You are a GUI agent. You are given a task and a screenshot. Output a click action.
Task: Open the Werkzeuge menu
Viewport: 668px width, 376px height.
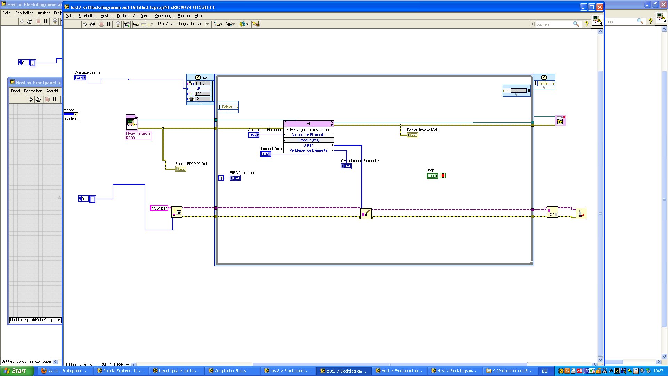(164, 16)
